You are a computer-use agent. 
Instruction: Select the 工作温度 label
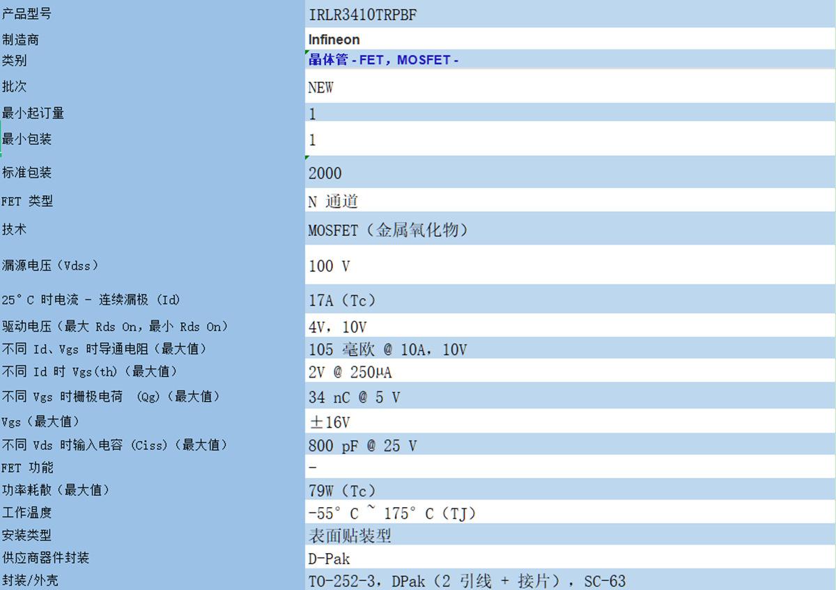26,513
